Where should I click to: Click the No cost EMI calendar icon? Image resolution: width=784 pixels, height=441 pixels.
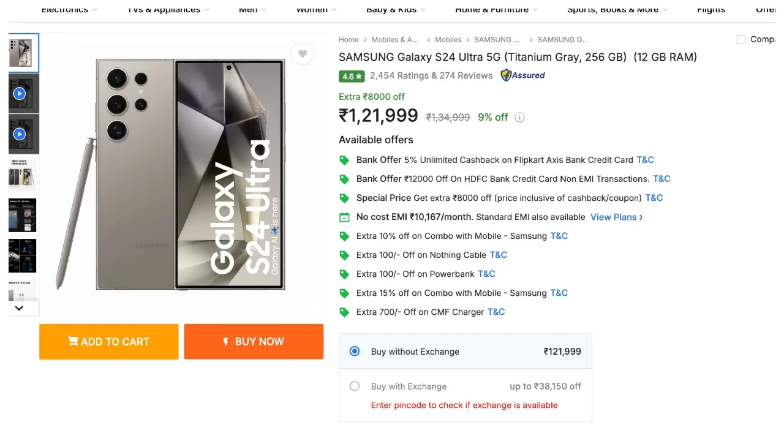pyautogui.click(x=344, y=217)
